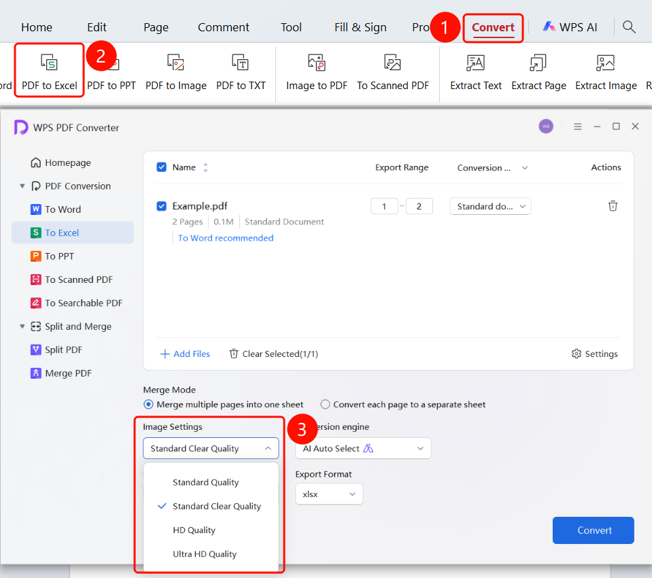Click the blue Convert button
Viewport: 652px width, 578px height.
[593, 530]
